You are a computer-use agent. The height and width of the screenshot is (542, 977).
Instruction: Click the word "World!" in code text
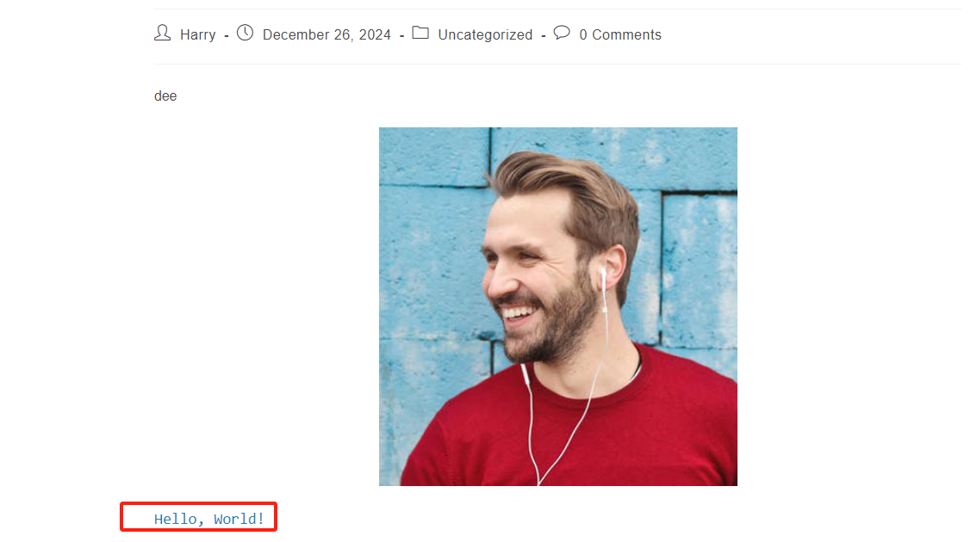(x=240, y=520)
